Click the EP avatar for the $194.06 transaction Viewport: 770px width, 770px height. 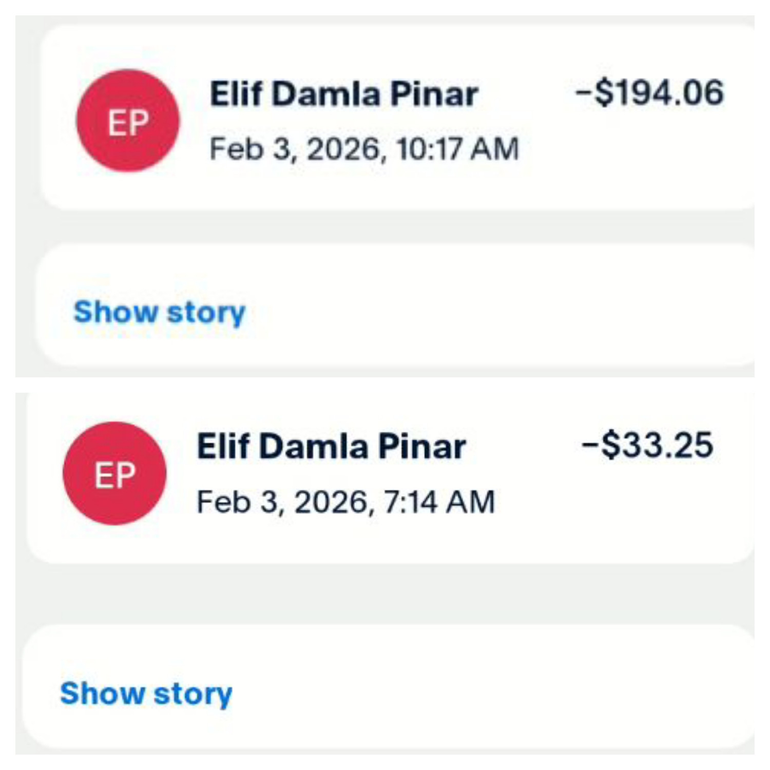click(x=128, y=121)
